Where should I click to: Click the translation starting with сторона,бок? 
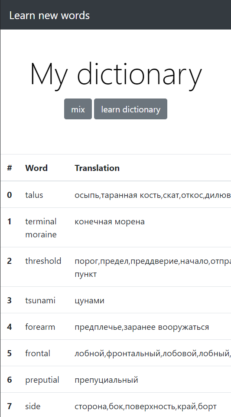(x=146, y=406)
